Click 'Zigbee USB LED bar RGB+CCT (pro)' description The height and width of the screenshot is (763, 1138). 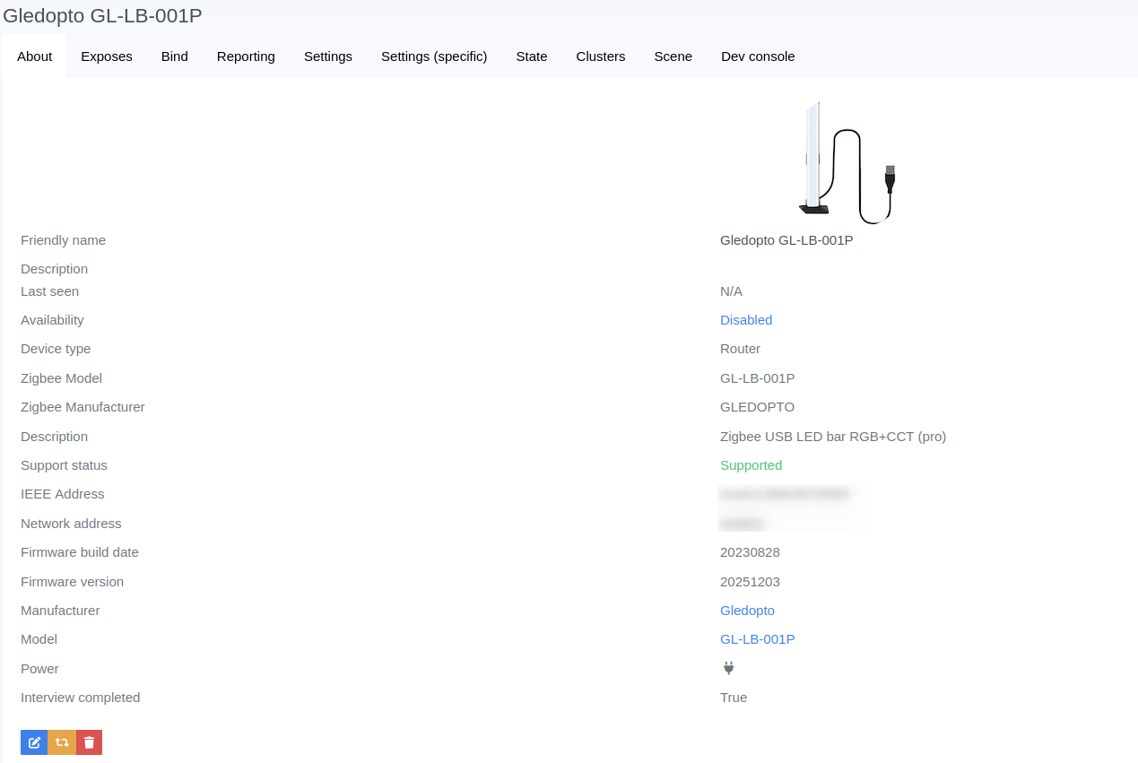click(833, 437)
